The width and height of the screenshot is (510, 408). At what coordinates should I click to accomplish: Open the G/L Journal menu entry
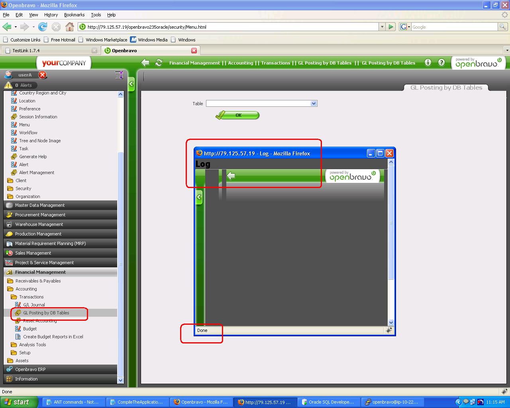(34, 305)
